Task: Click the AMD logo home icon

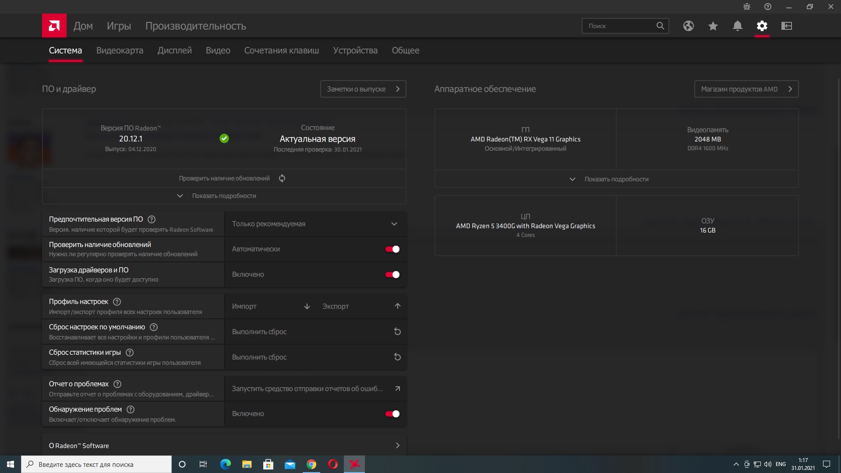Action: tap(54, 26)
